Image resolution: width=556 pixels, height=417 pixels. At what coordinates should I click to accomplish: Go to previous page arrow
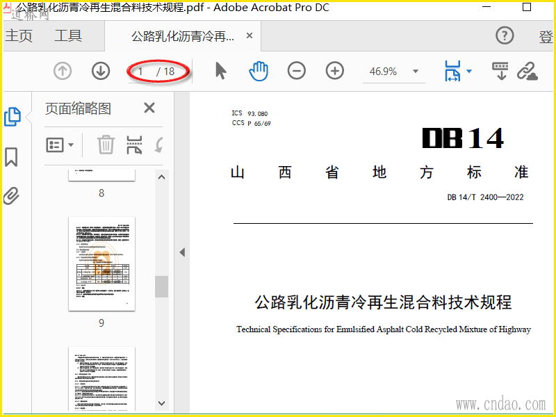point(63,71)
